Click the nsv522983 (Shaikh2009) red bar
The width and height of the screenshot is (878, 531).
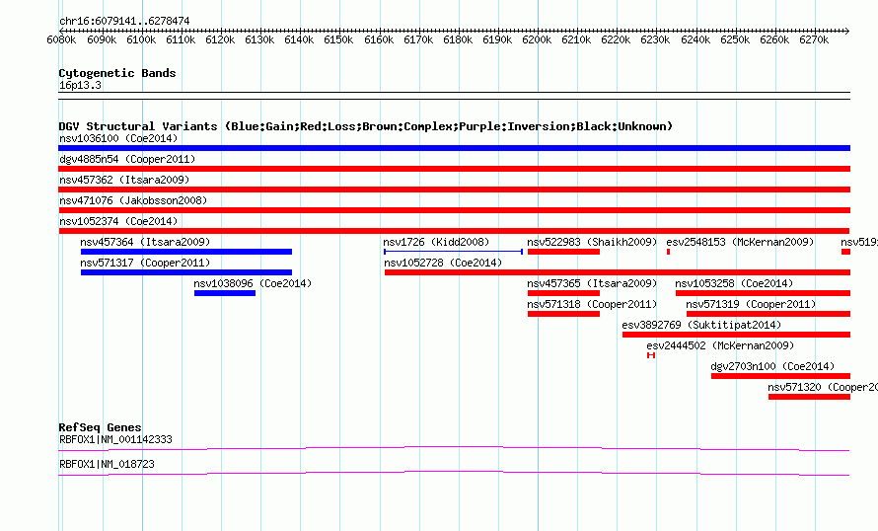tap(564, 252)
